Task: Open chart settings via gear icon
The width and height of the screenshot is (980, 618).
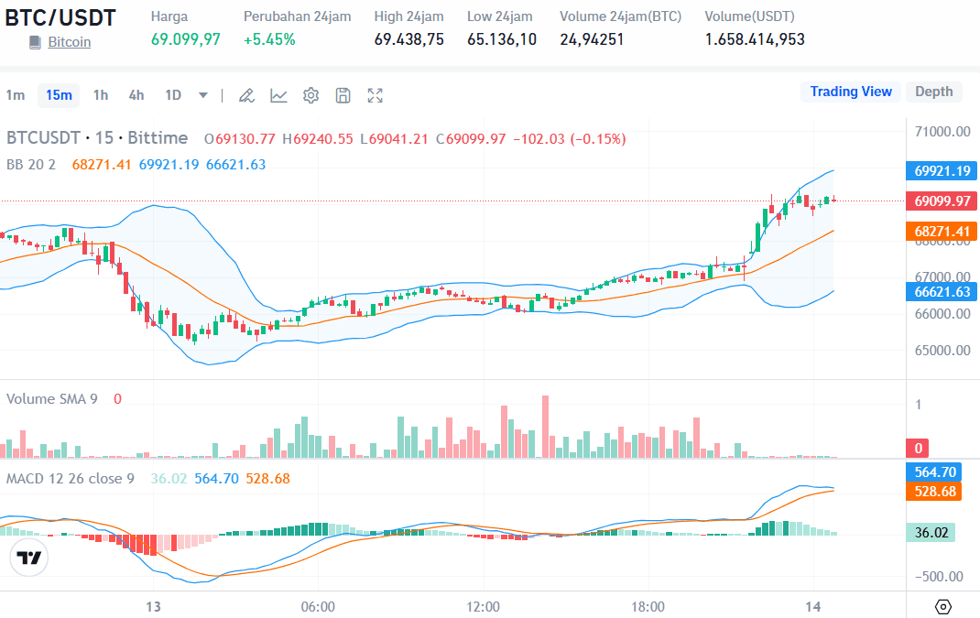Action: coord(310,94)
